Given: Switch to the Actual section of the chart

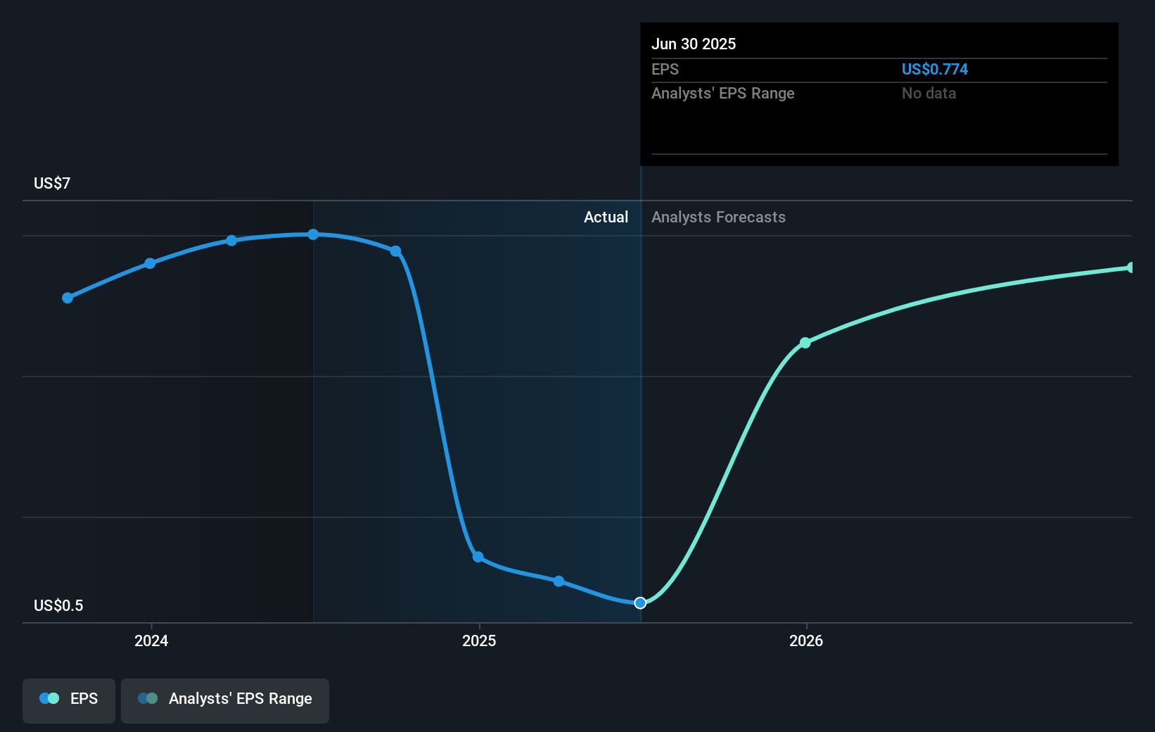Looking at the screenshot, I should pyautogui.click(x=606, y=217).
